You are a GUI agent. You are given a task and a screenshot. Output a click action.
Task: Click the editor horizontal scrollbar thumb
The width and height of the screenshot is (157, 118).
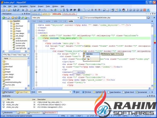[x=49, y=88]
